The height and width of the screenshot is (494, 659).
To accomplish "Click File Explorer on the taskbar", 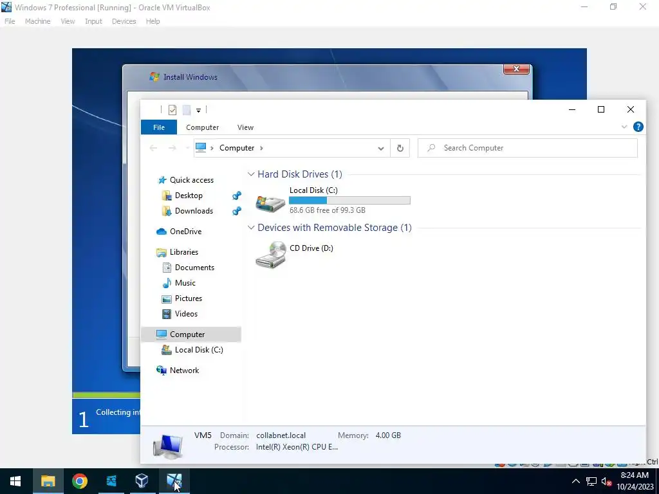I will (48, 481).
